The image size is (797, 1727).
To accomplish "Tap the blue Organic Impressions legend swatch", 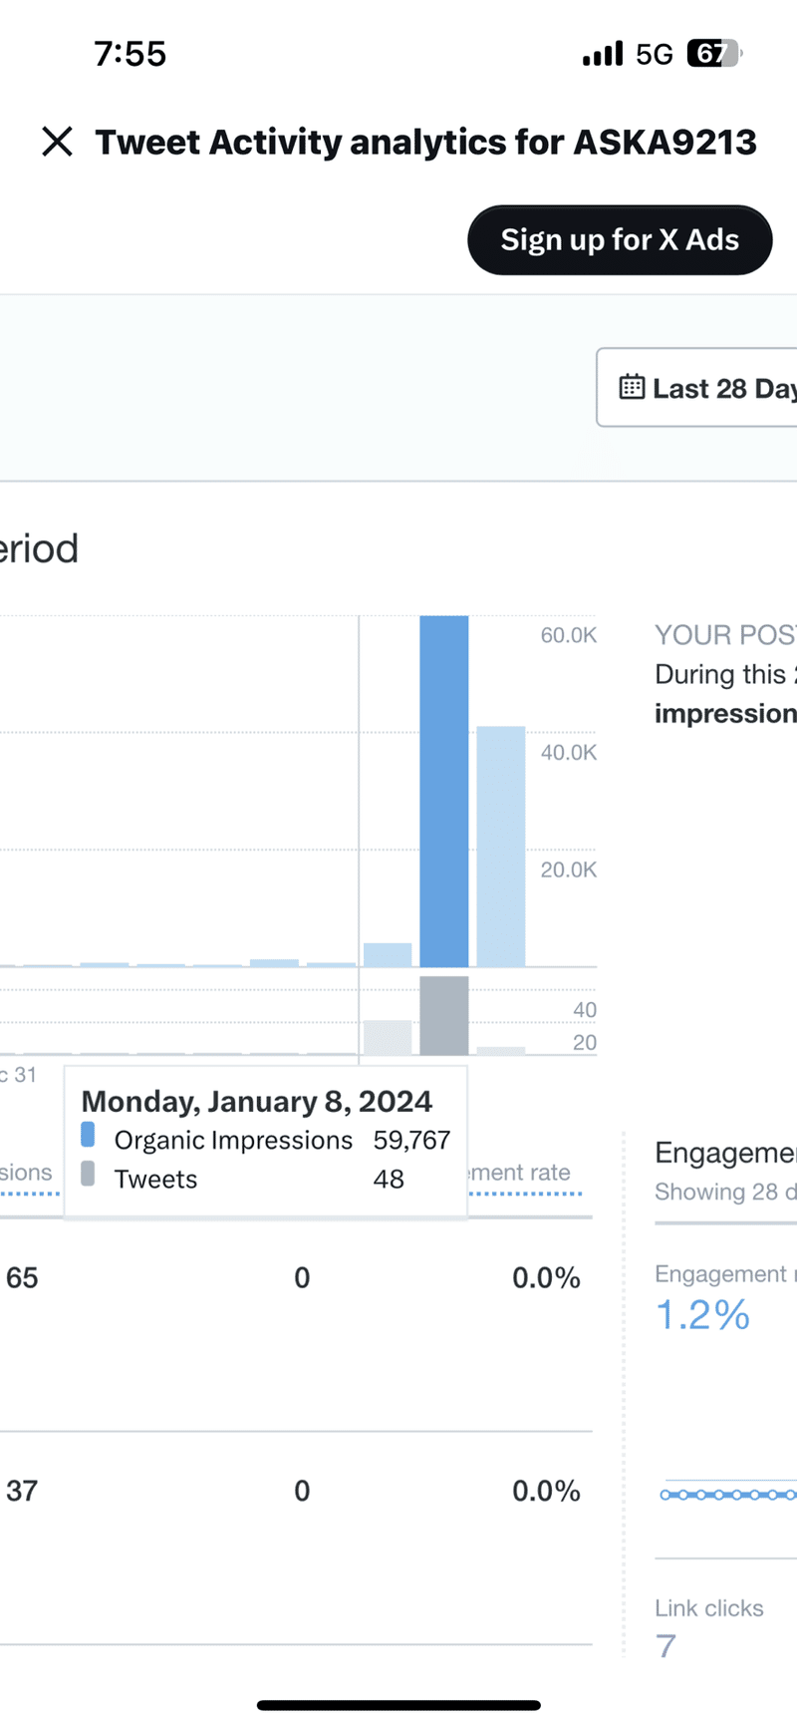I will click(x=88, y=1135).
